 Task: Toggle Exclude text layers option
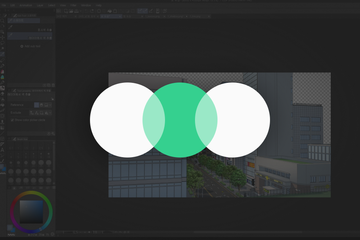[37, 113]
